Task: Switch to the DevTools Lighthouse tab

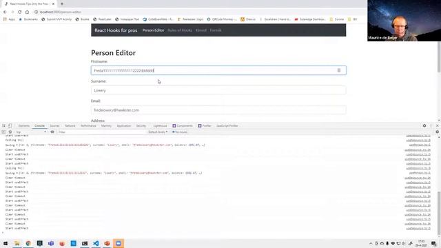Action: click(x=160, y=126)
